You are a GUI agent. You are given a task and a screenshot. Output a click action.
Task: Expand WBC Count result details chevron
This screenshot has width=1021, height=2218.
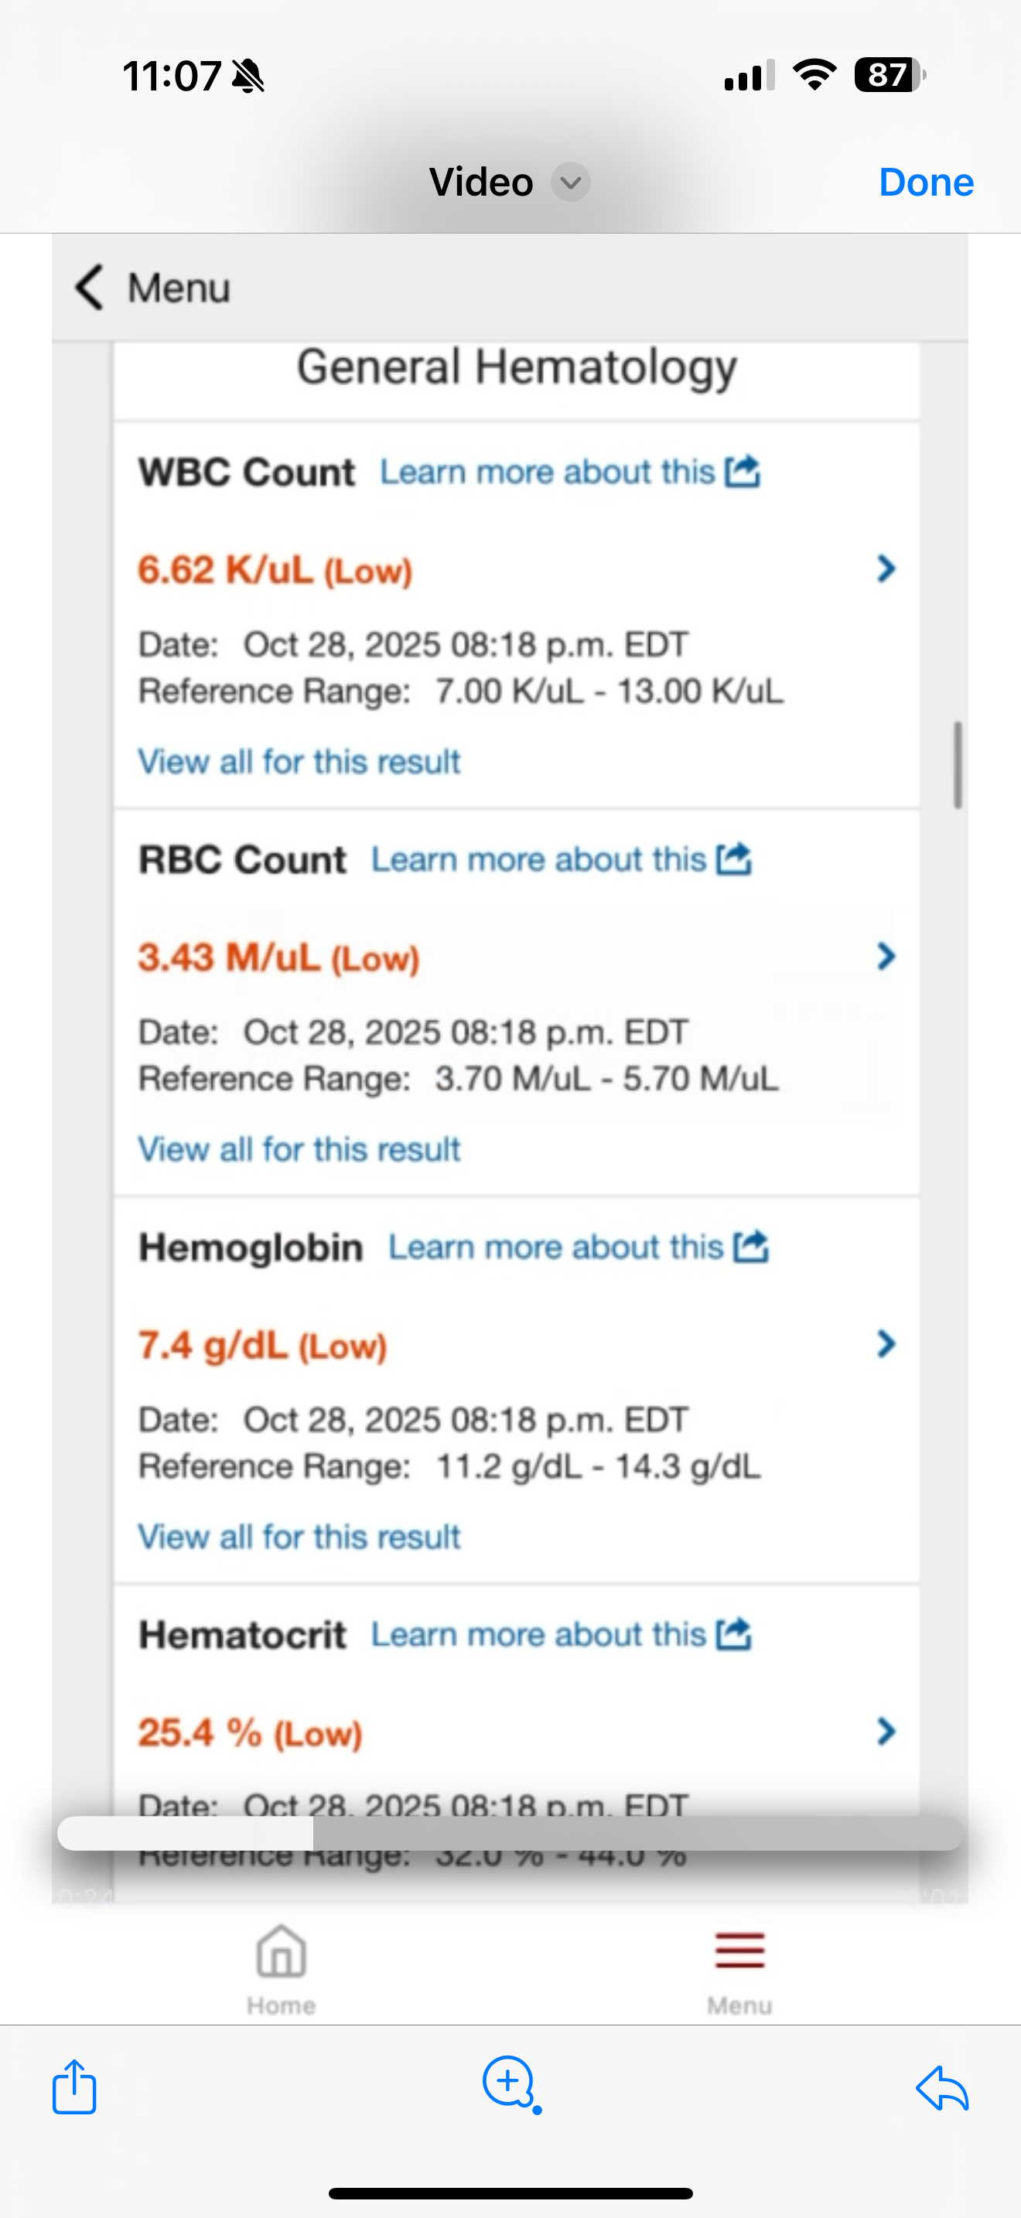(886, 569)
